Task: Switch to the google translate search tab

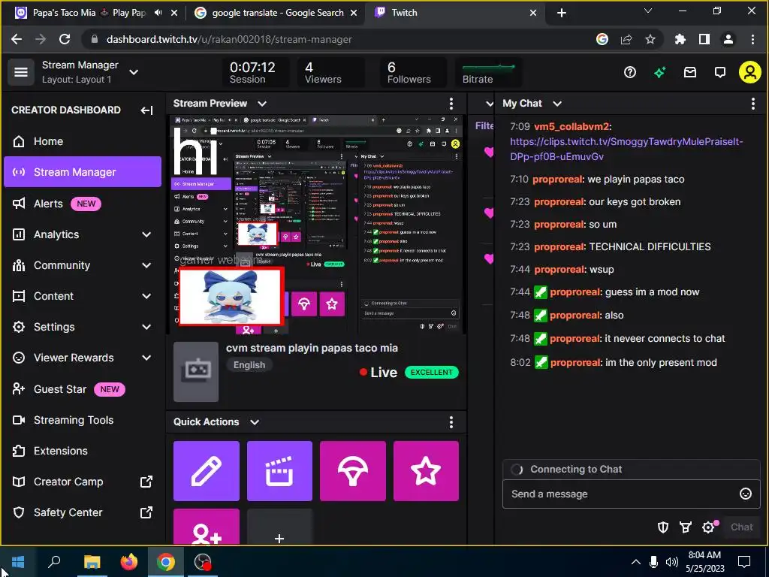Action: pos(277,13)
